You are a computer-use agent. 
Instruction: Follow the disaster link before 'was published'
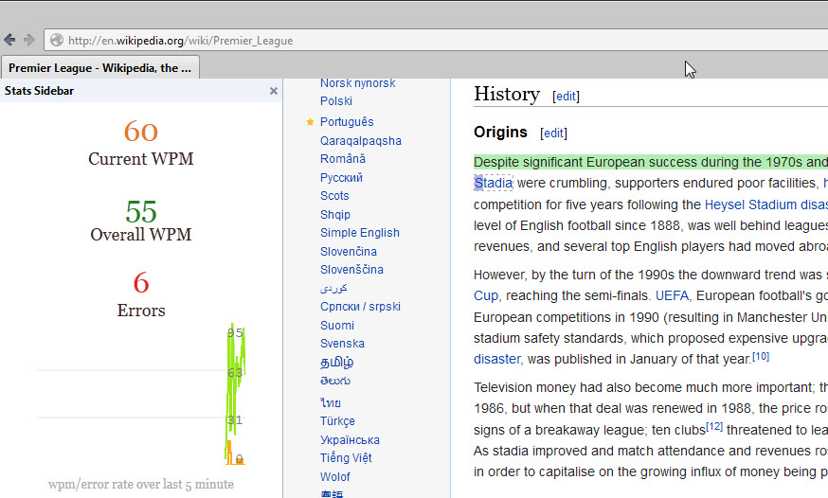click(x=497, y=359)
